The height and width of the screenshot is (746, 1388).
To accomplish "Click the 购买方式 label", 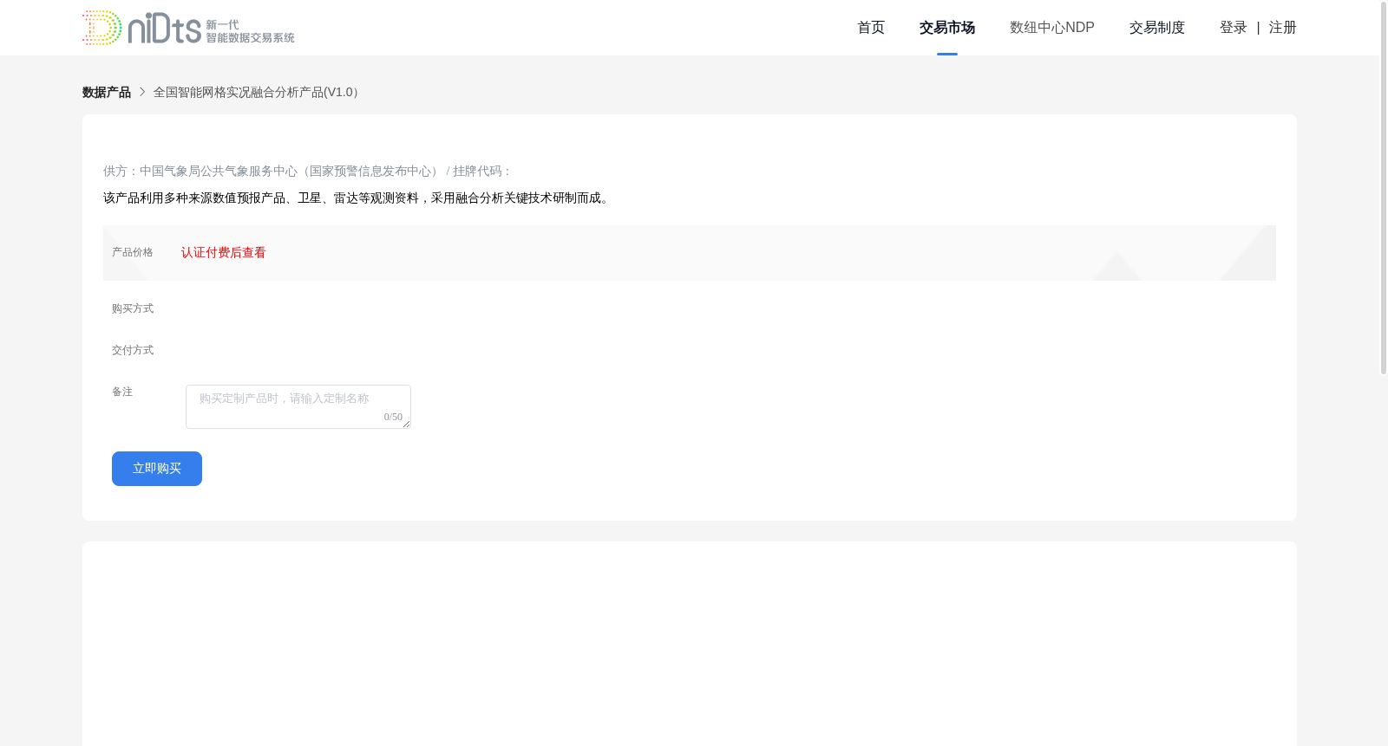I will pos(133,308).
